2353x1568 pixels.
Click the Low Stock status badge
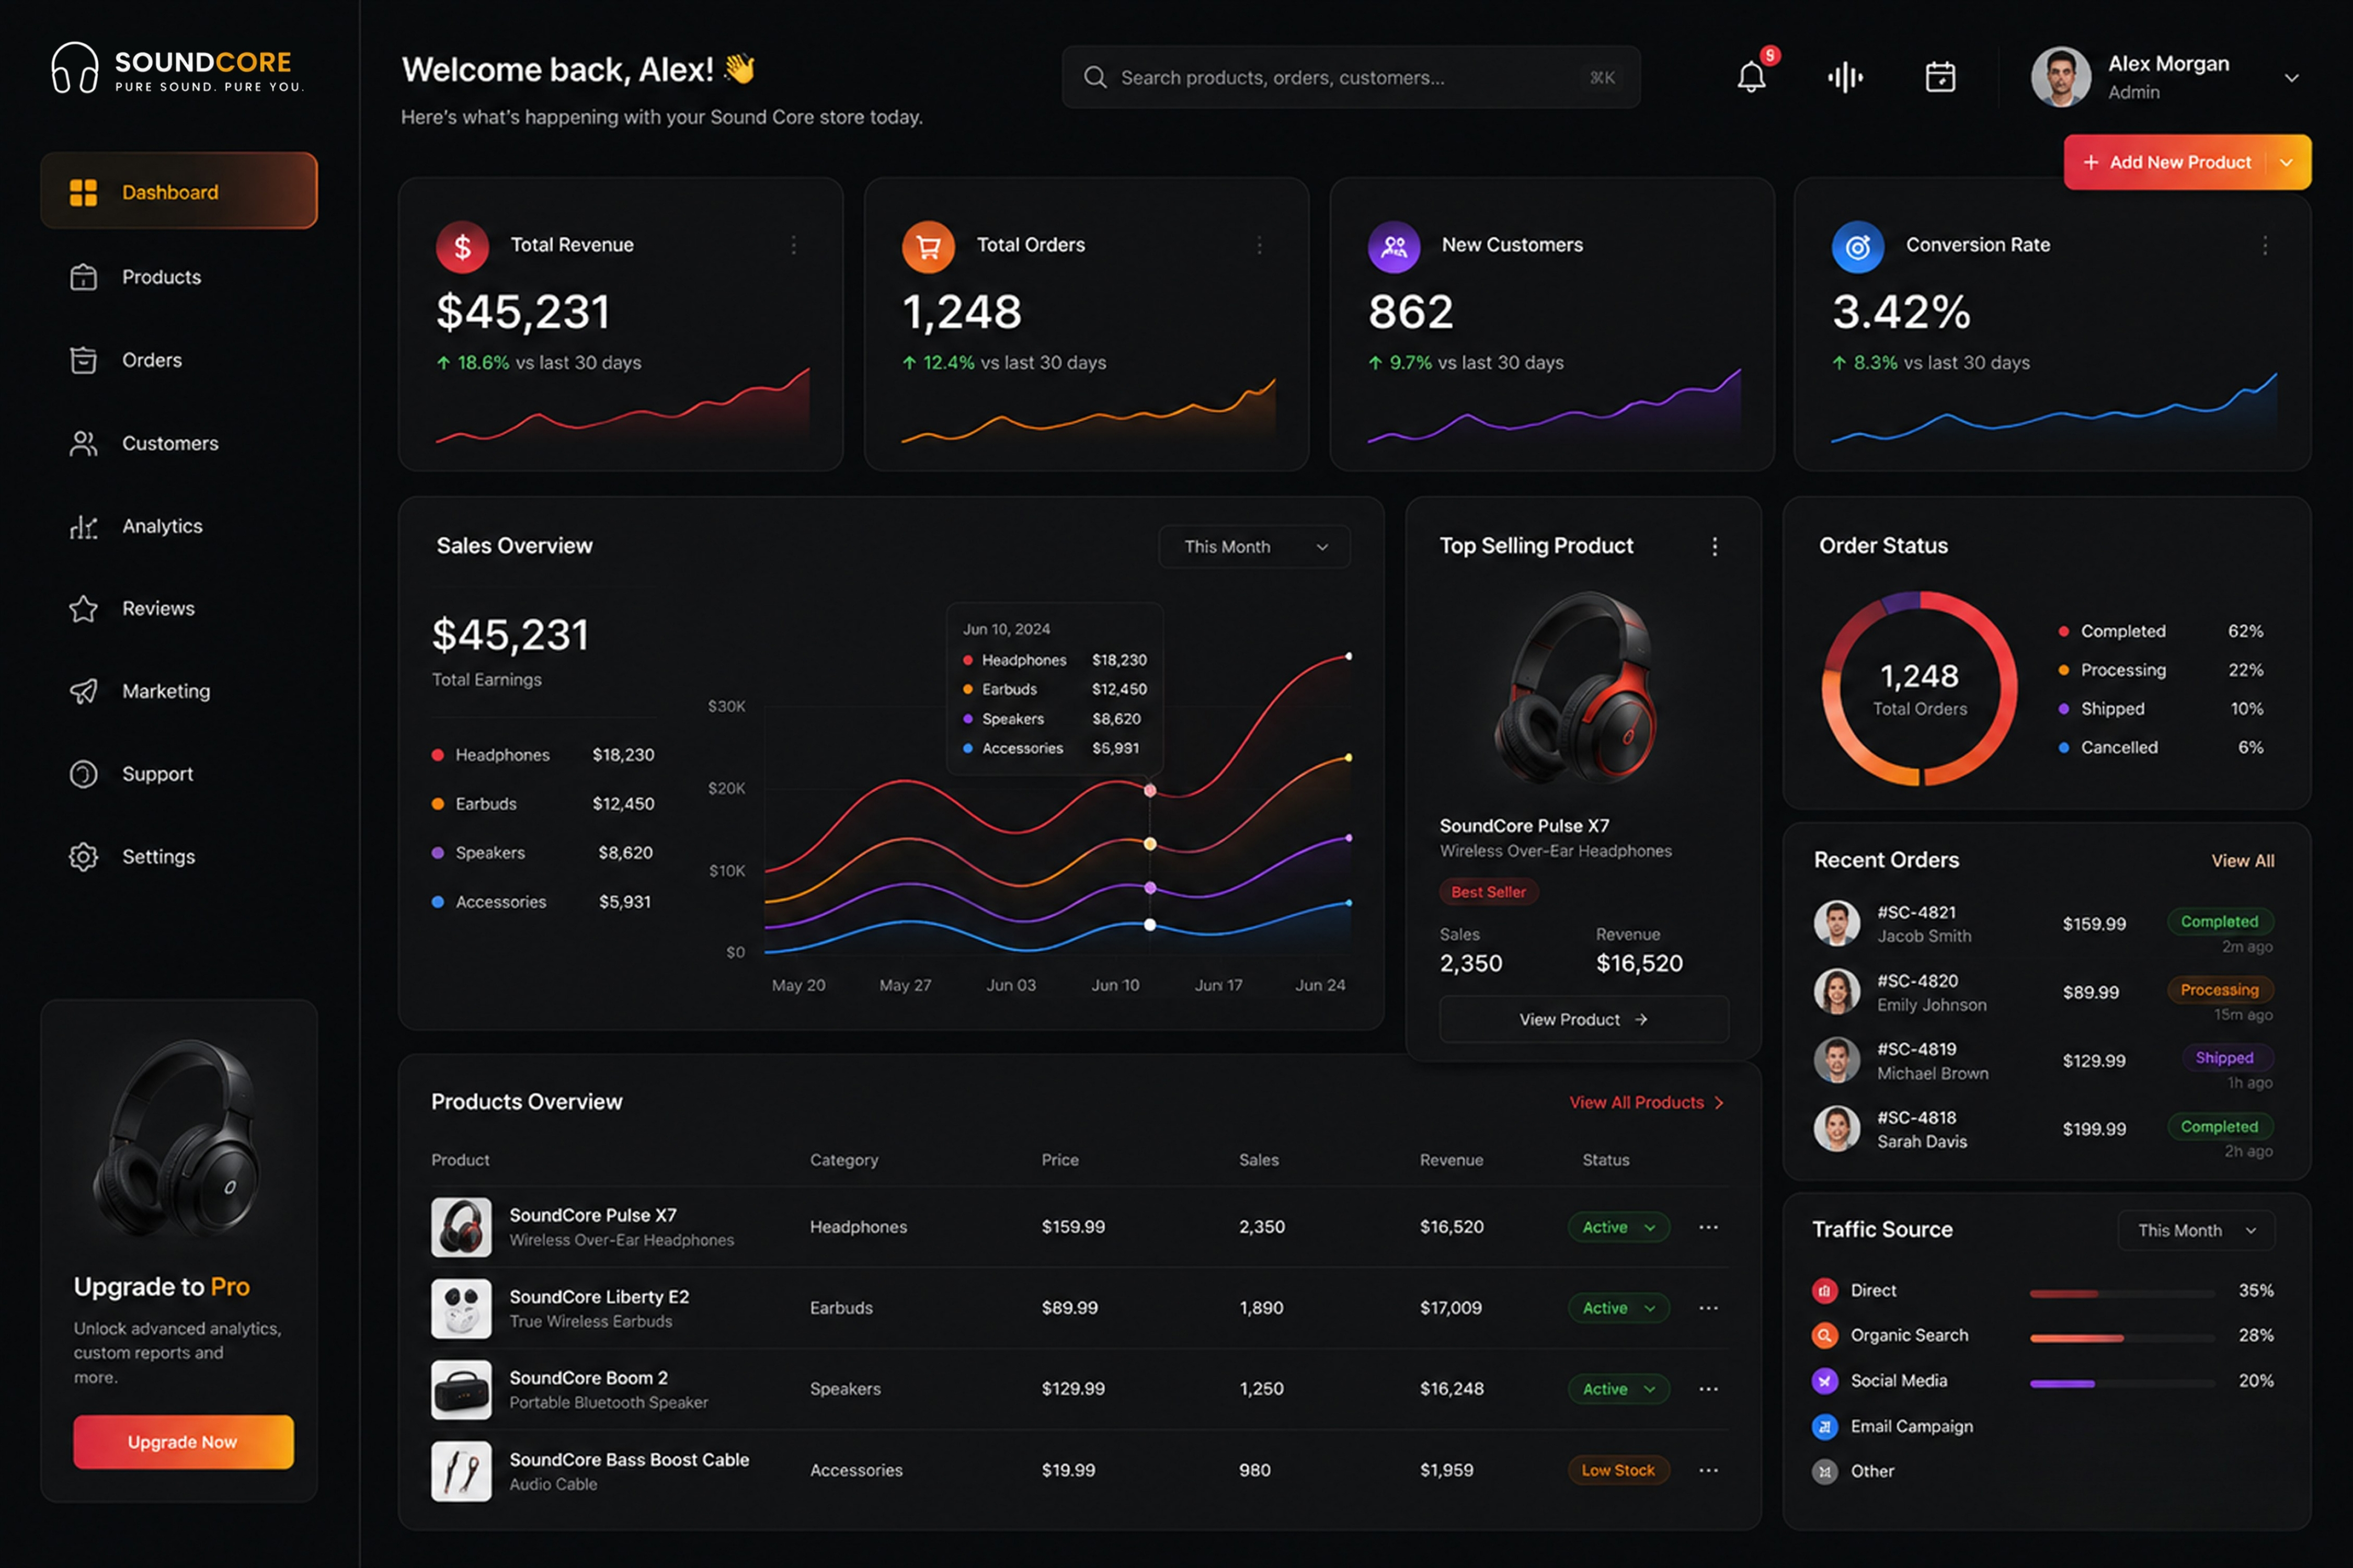(1618, 1470)
